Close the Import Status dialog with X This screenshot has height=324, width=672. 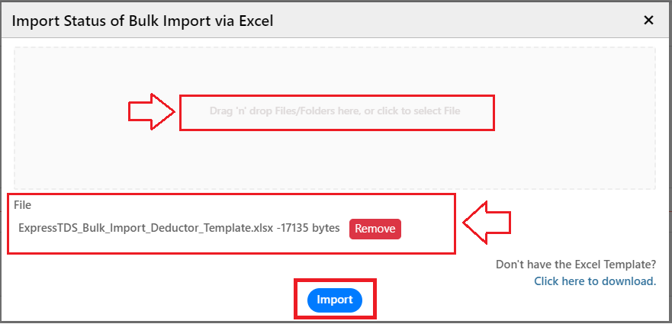[x=649, y=20]
